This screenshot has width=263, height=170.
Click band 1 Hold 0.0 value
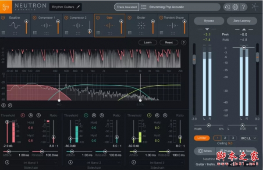point(31,128)
